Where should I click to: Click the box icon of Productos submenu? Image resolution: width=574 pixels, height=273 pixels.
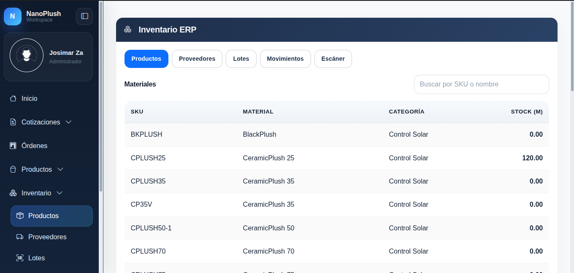tap(20, 216)
